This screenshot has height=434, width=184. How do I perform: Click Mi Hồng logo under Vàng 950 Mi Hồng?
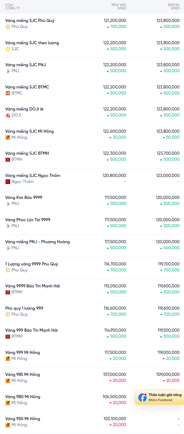(8, 425)
